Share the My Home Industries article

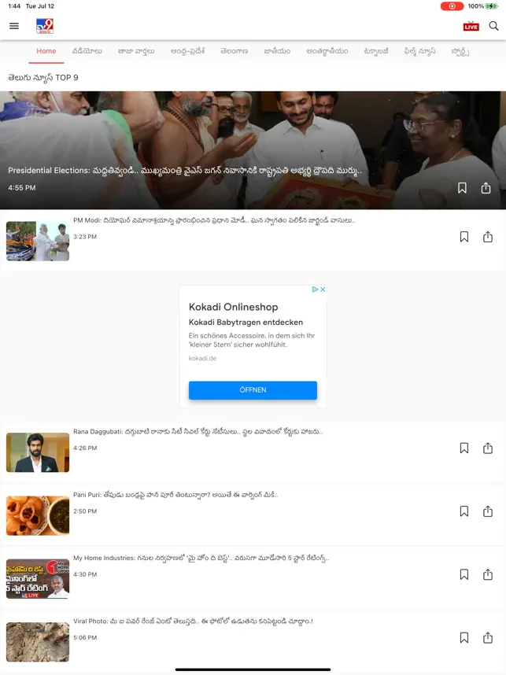pyautogui.click(x=488, y=574)
